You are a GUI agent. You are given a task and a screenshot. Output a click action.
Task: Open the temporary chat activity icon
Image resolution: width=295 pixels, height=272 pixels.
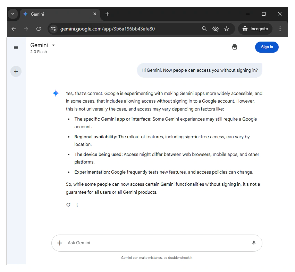pyautogui.click(x=234, y=47)
